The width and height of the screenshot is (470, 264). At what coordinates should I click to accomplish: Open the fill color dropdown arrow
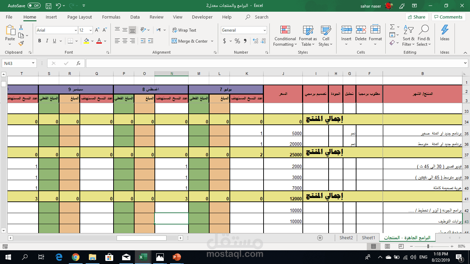(92, 41)
